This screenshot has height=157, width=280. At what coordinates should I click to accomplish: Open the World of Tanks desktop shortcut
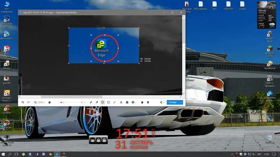(269, 37)
